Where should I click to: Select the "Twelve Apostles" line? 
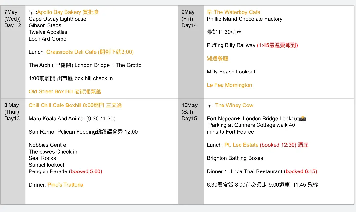(48, 32)
